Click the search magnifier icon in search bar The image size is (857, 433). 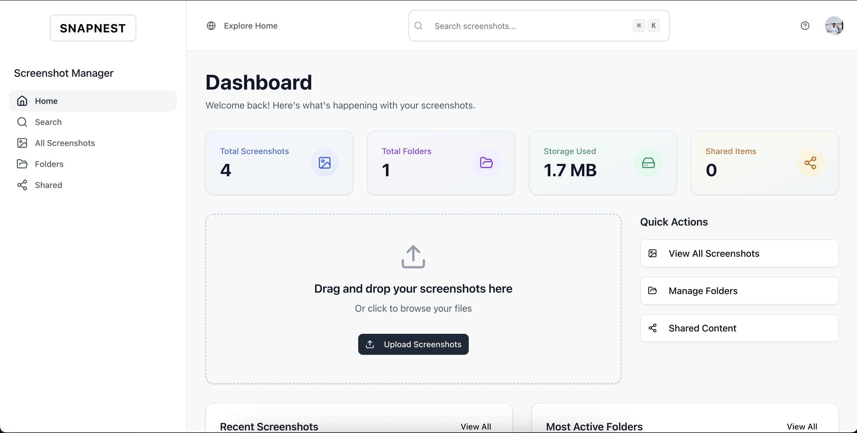coord(419,26)
